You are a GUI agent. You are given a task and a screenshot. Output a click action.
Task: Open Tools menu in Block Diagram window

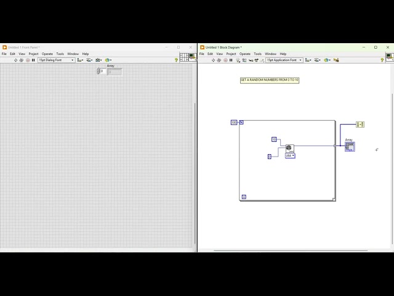(257, 54)
